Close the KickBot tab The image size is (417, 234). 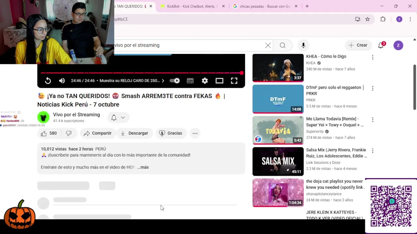(x=223, y=6)
